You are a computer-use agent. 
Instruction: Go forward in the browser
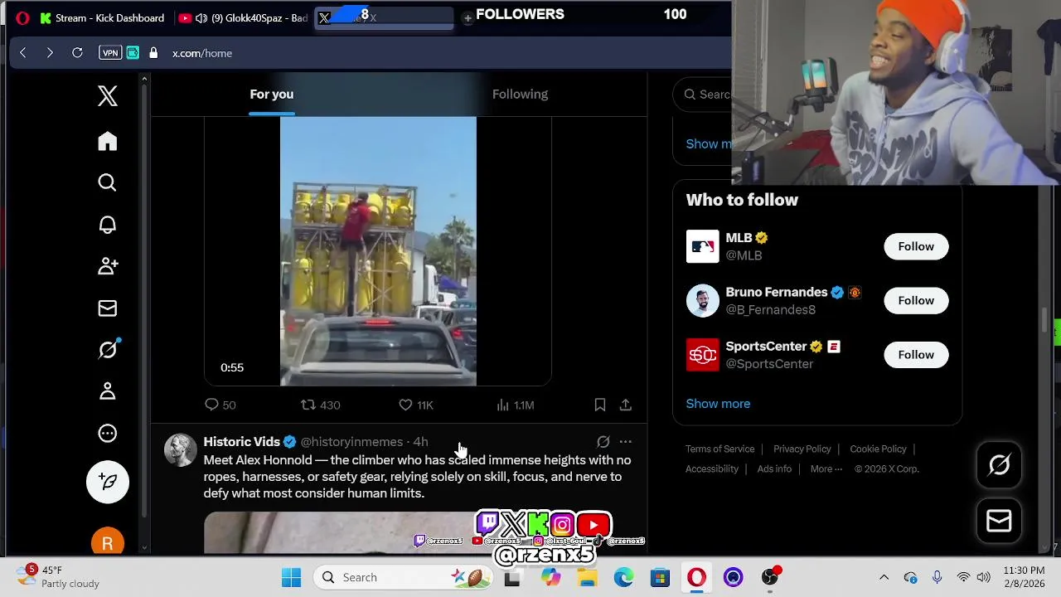[x=50, y=53]
